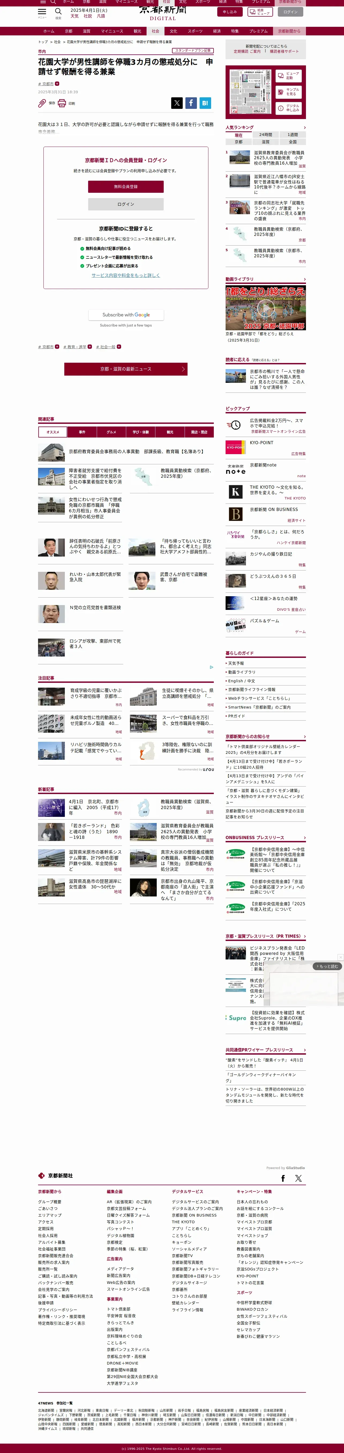Viewport: 344px width, 1453px height.
Task: Click the printer icon
Action: (62, 103)
